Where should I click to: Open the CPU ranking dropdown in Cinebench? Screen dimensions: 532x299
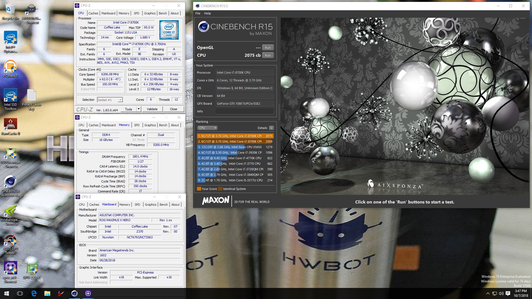[x=207, y=128]
